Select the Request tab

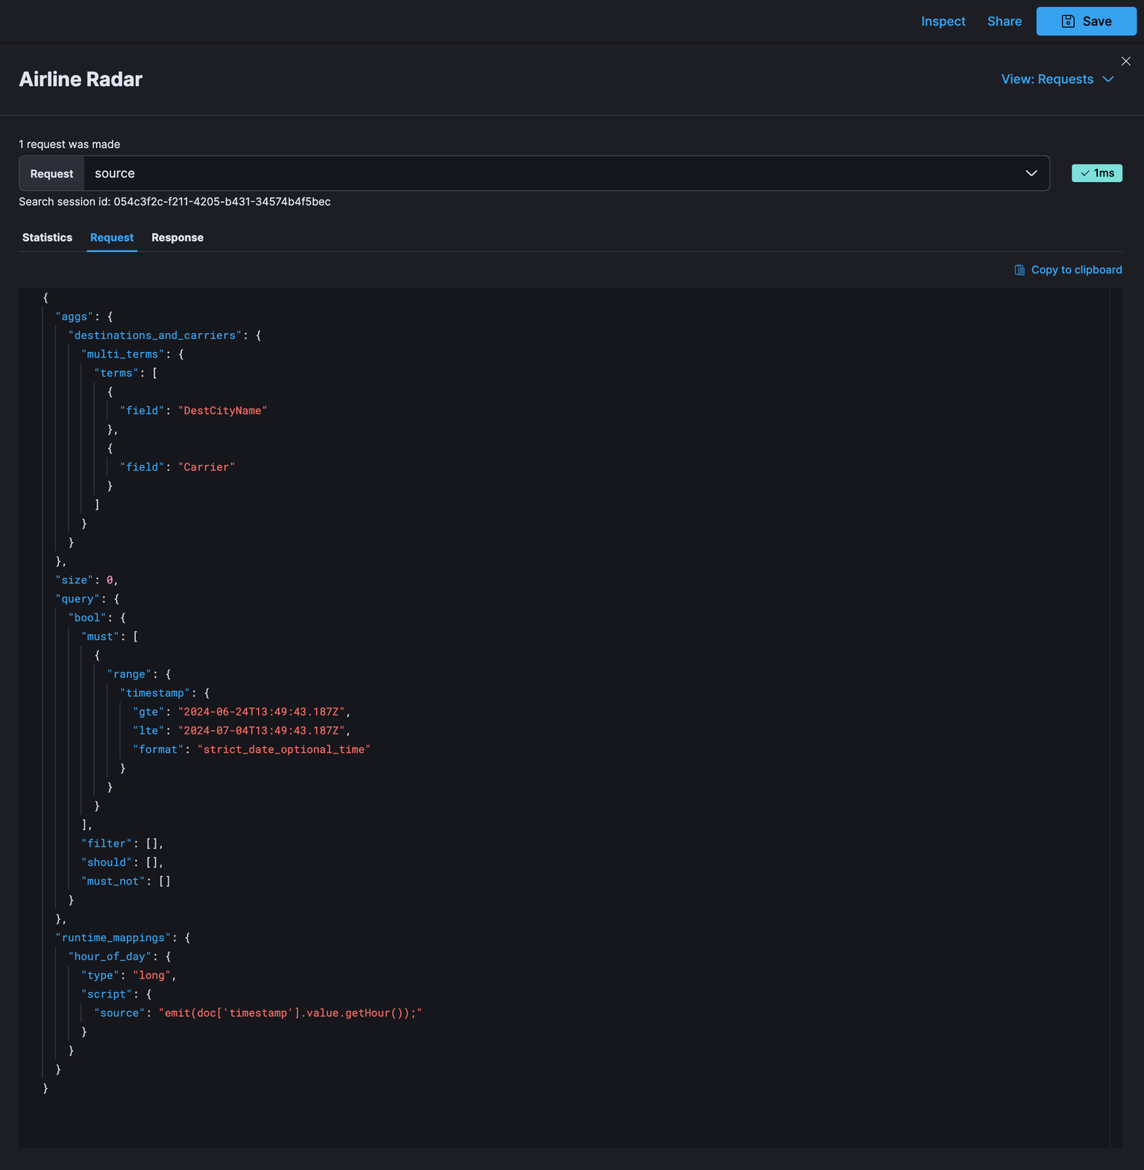tap(112, 238)
